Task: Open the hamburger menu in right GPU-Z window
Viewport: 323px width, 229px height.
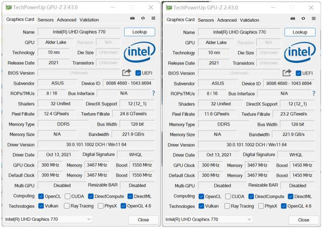Action: 313,19
